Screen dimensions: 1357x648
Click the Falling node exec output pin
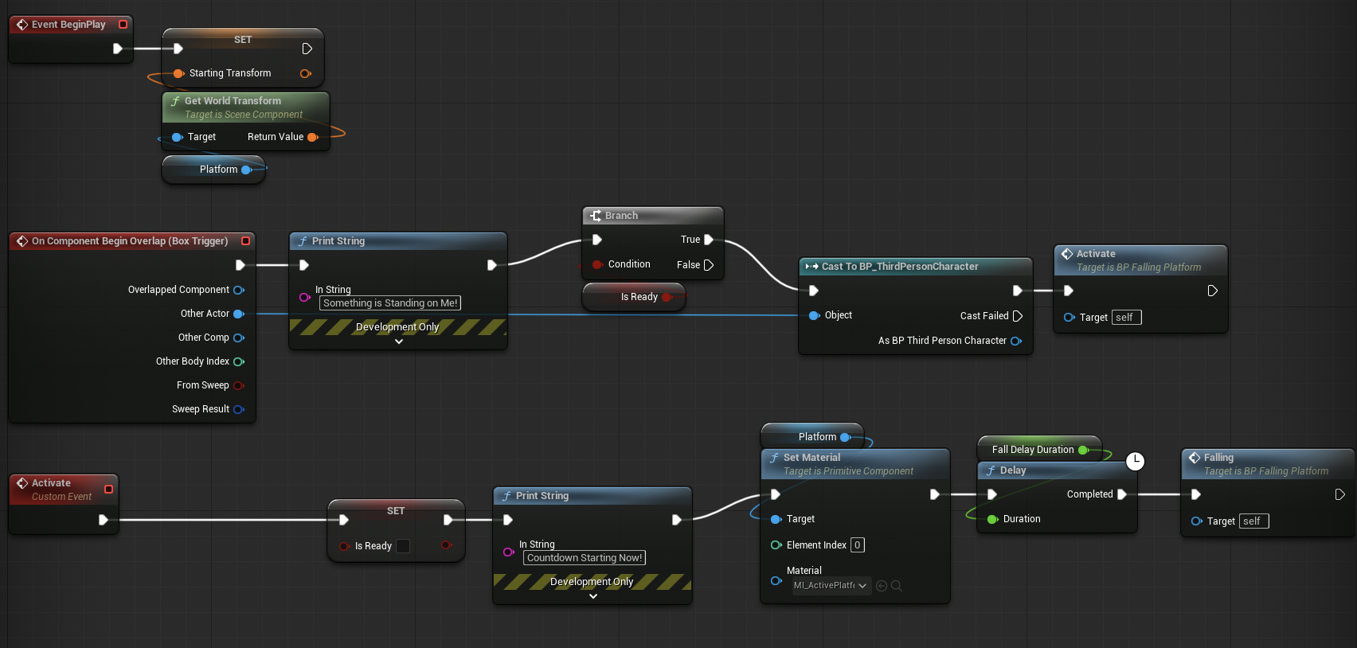click(x=1340, y=494)
